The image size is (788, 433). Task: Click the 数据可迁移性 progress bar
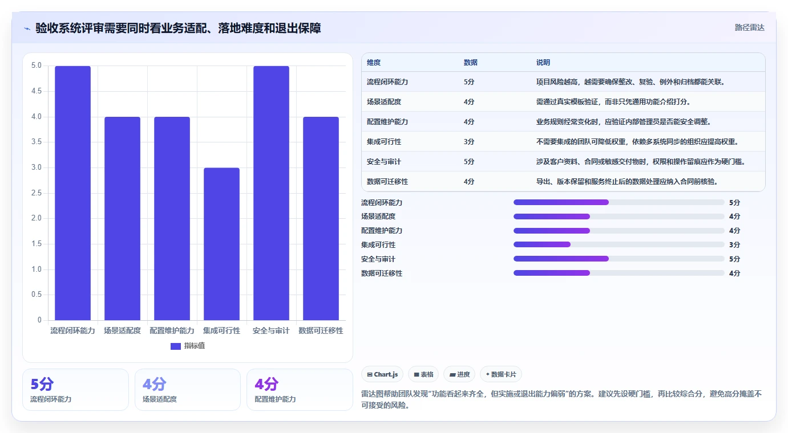(619, 273)
